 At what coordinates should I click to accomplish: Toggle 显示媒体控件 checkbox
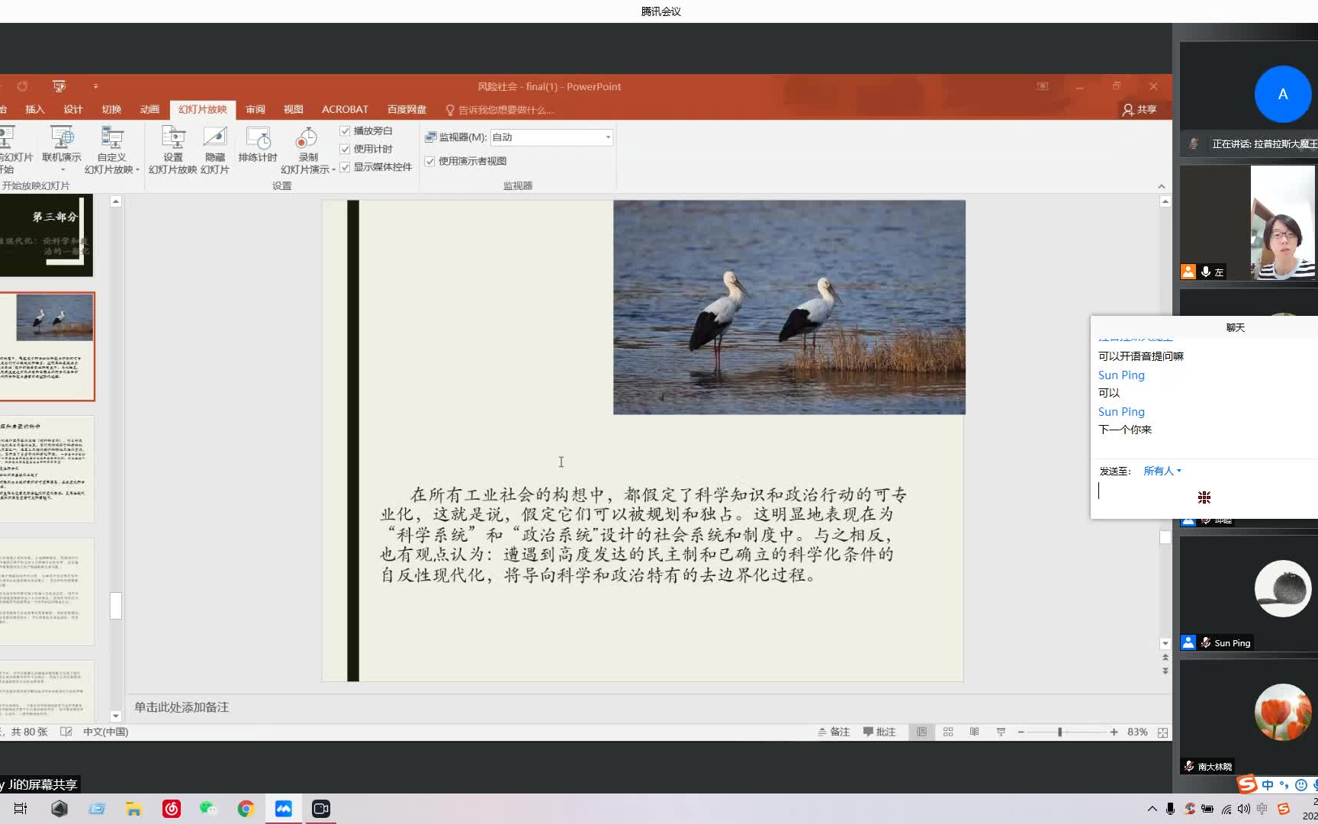(x=345, y=167)
